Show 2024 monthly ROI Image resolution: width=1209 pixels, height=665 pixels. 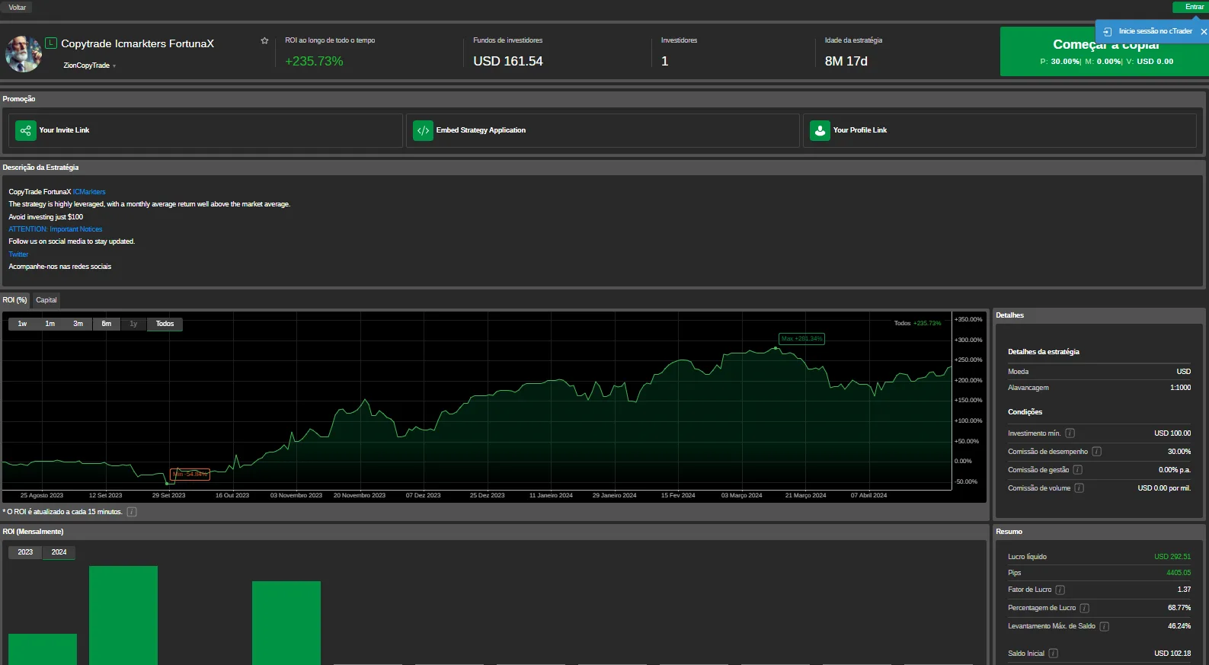point(59,552)
